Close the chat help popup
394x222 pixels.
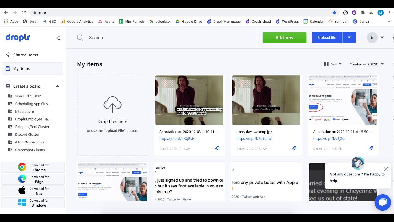[x=386, y=169]
